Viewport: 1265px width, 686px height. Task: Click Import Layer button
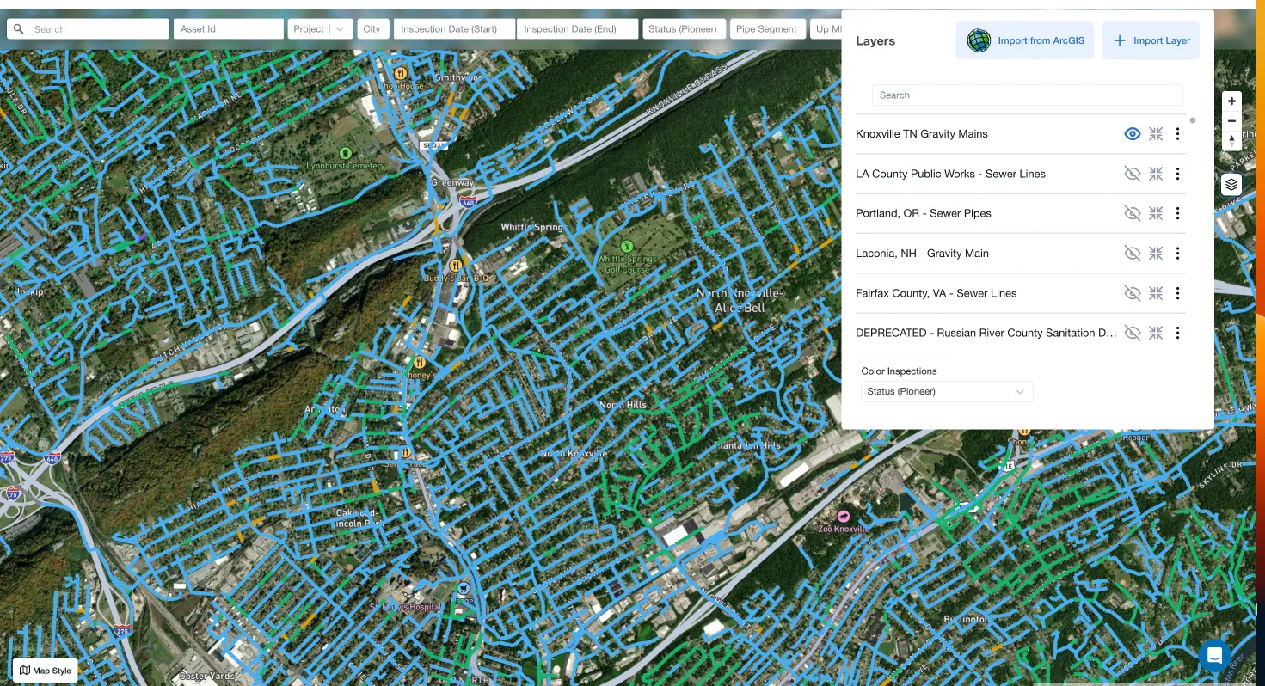1151,40
